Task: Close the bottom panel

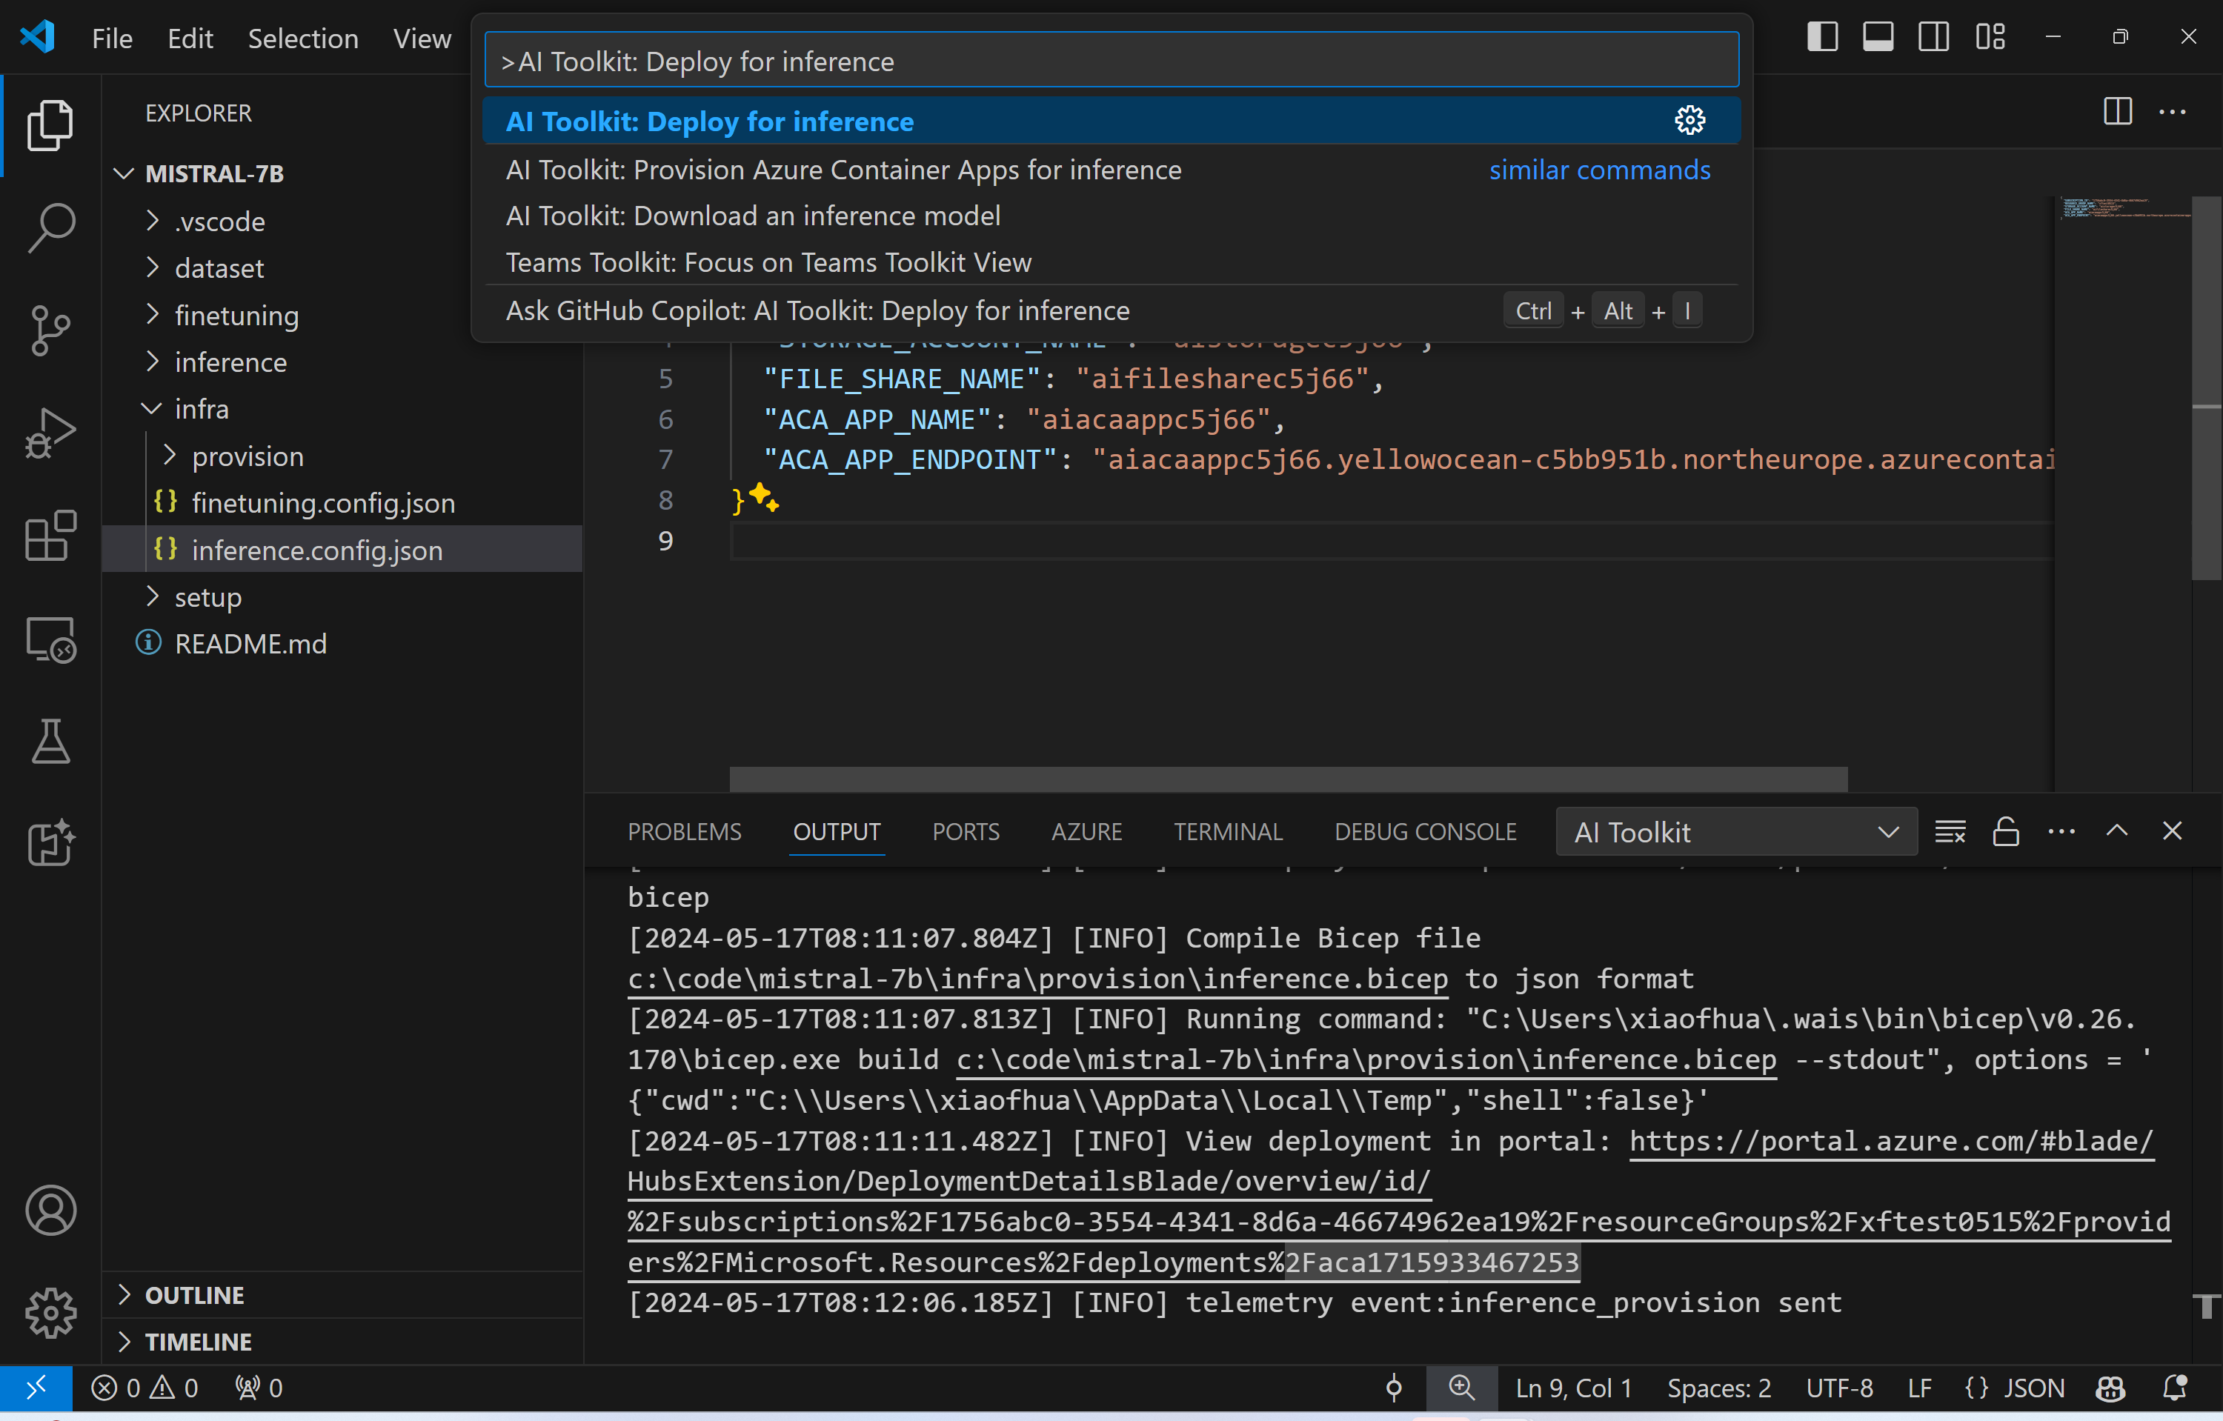Action: (x=2172, y=831)
